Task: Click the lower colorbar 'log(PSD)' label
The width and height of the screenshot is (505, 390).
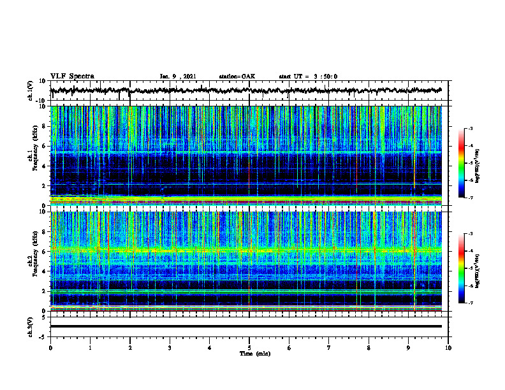Action: [x=477, y=271]
